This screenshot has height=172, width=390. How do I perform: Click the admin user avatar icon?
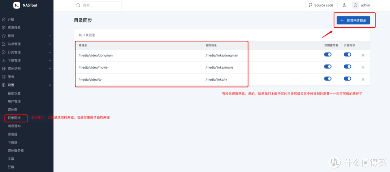click(x=356, y=5)
